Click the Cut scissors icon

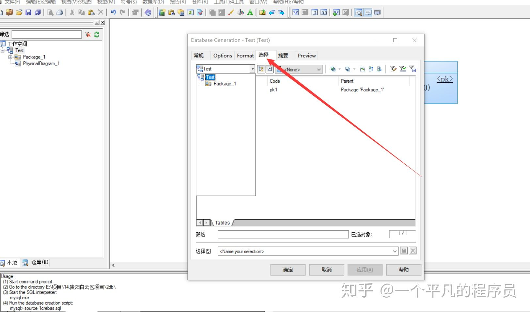click(x=72, y=13)
